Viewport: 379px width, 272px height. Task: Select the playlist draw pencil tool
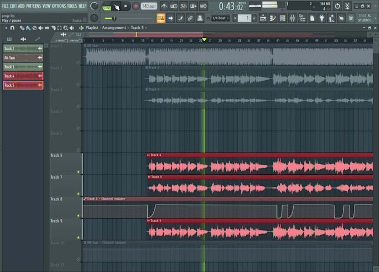click(22, 28)
